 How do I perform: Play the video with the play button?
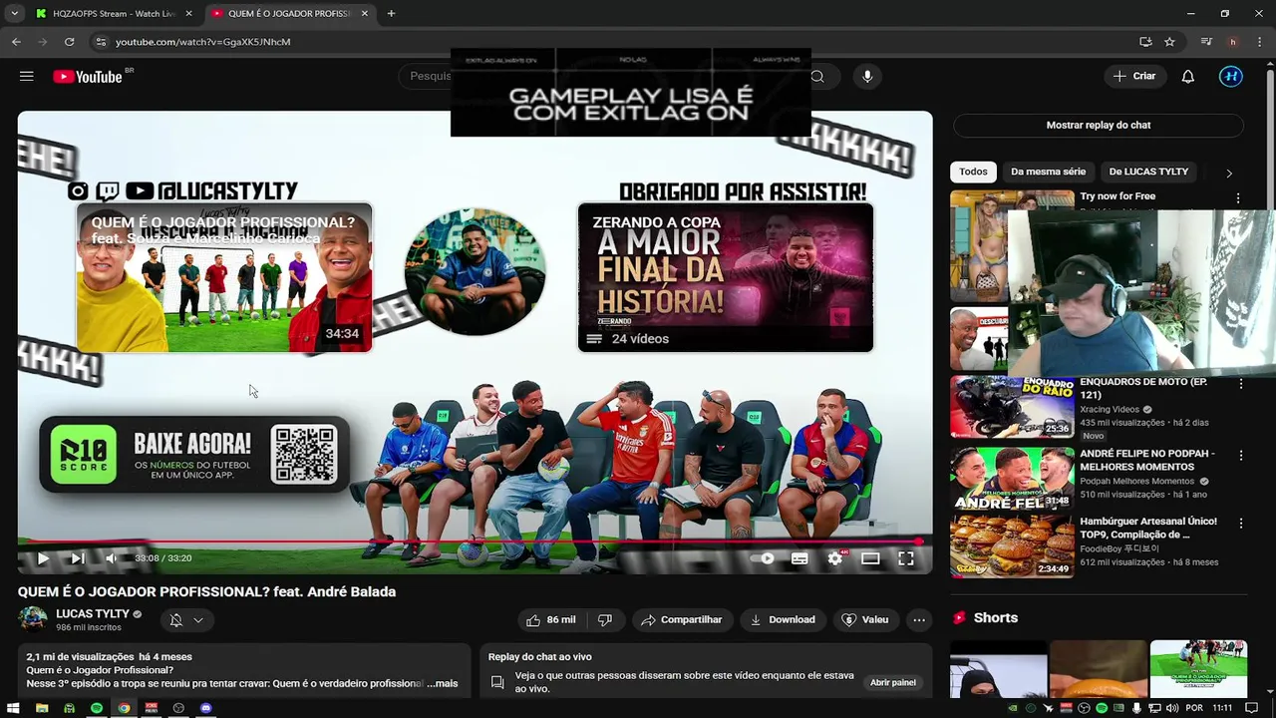coord(42,558)
